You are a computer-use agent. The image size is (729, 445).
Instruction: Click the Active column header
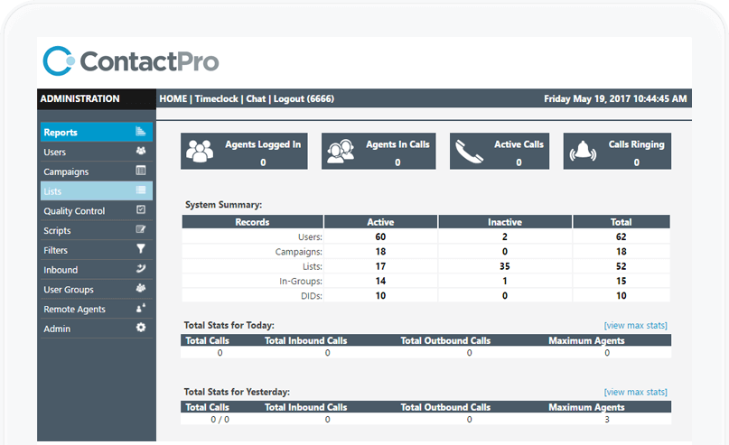point(380,221)
